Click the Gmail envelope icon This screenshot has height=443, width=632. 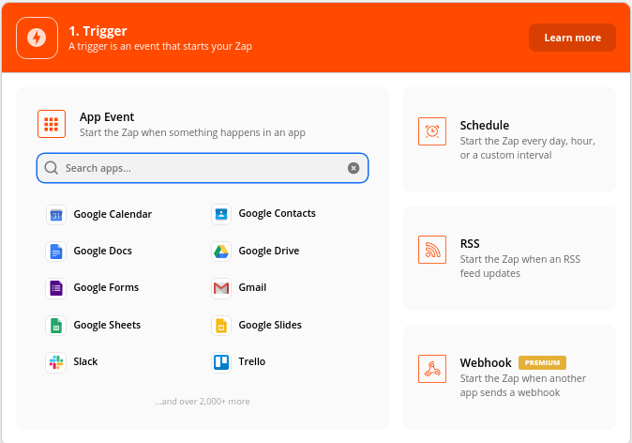(221, 288)
